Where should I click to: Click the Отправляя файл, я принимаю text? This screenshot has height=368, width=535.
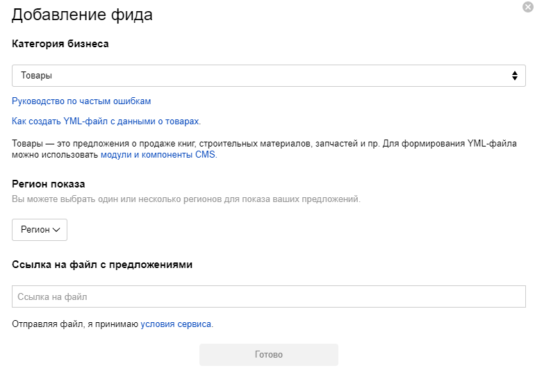pyautogui.click(x=75, y=324)
